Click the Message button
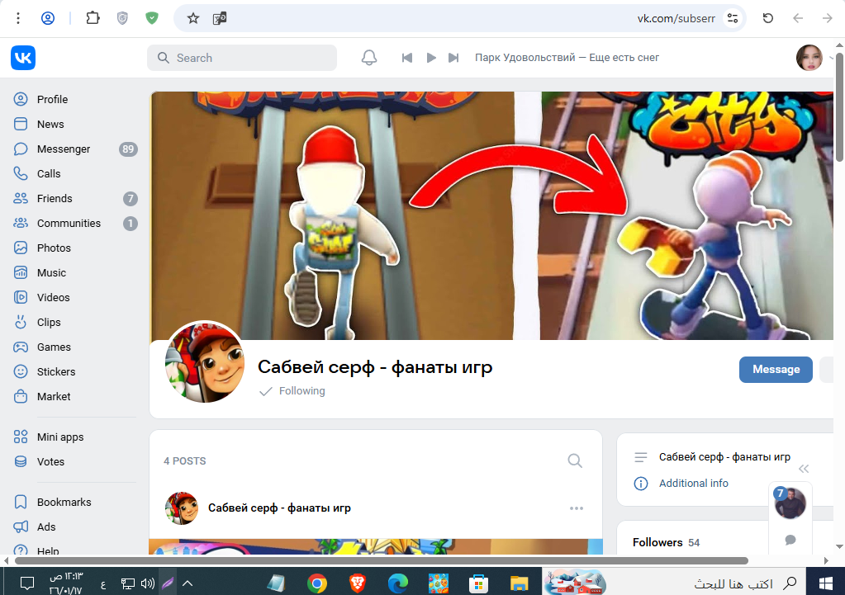This screenshot has width=845, height=595. (x=776, y=370)
